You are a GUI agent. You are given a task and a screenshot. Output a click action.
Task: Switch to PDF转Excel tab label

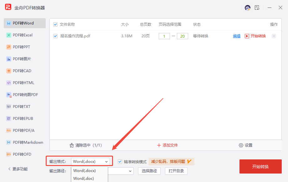[23, 35]
